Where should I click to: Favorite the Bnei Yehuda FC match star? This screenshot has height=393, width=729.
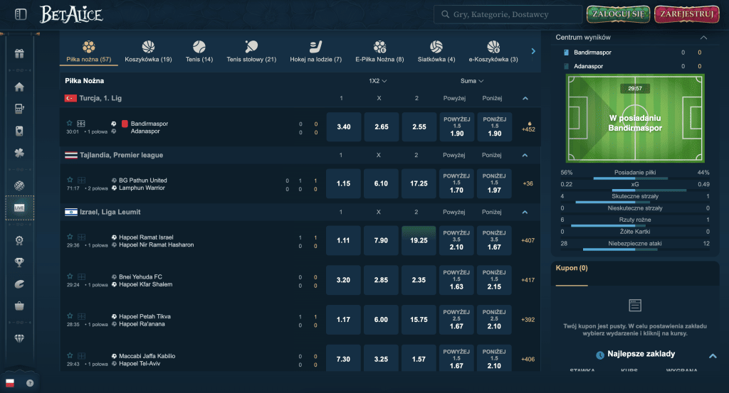[70, 276]
